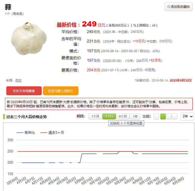The width and height of the screenshot is (195, 191).
Task: Click the orange 在亚马逊上找到它 button
Action: pyautogui.click(x=61, y=91)
